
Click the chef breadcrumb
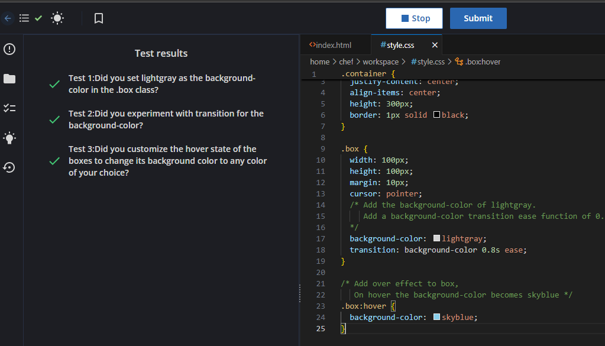[x=346, y=62]
